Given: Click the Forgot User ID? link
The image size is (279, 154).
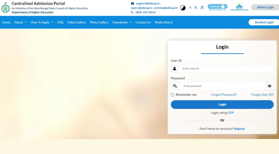Looking at the screenshot, I should tap(262, 95).
